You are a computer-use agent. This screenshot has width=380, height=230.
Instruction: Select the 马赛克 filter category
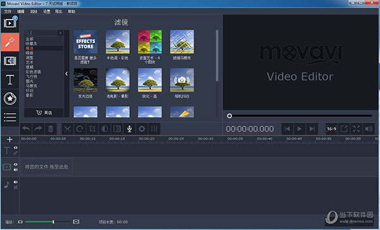tap(31, 86)
